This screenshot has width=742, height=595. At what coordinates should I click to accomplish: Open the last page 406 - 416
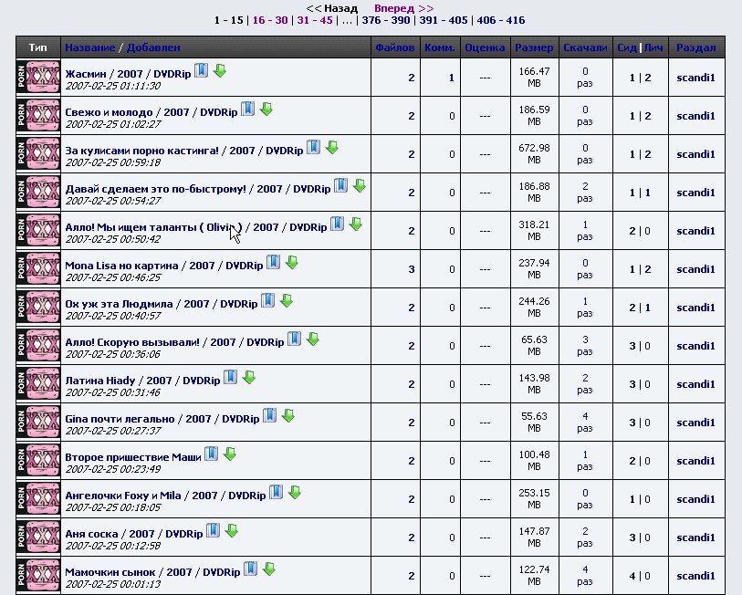pyautogui.click(x=501, y=20)
